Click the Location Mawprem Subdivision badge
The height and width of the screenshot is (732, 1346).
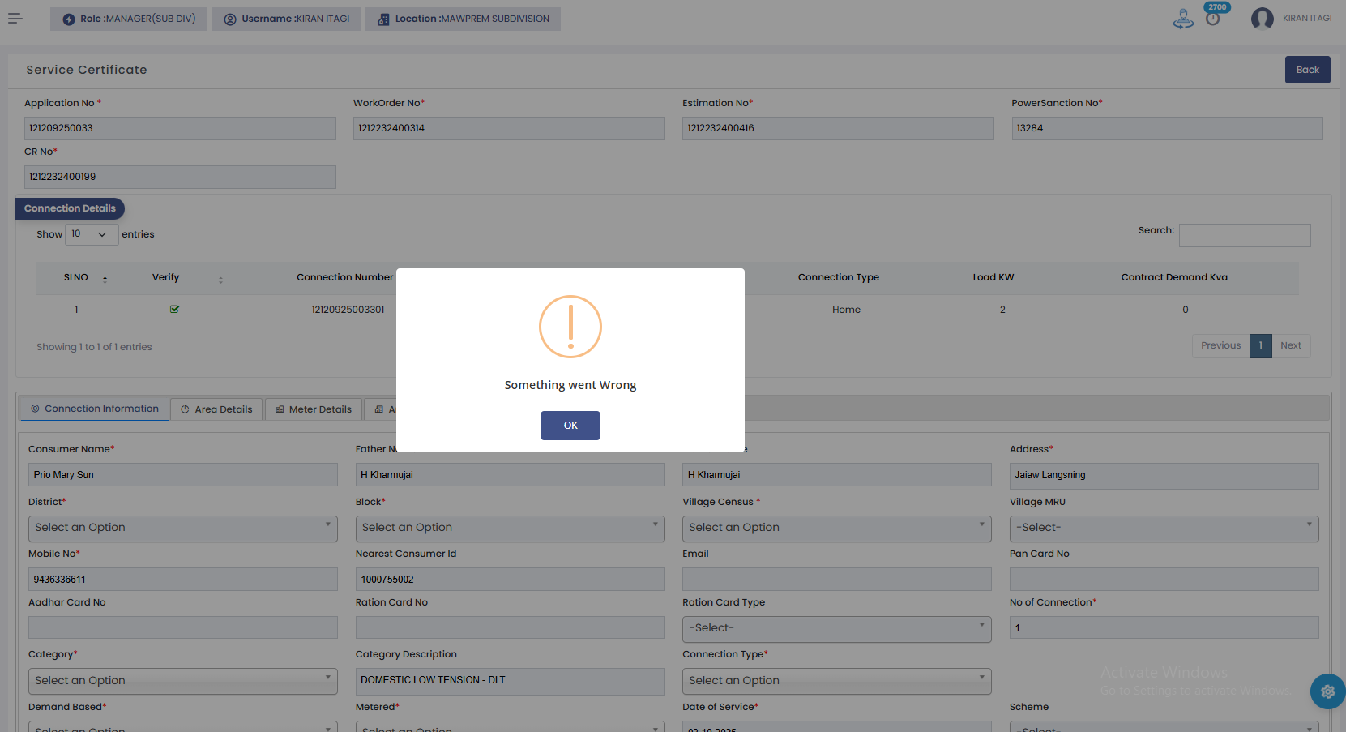pos(463,19)
